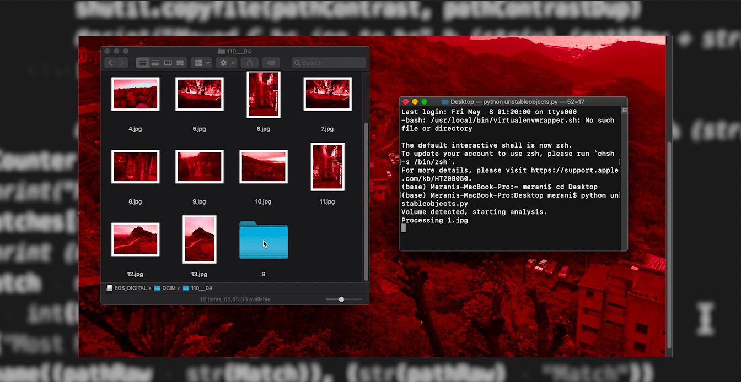Go forward in Finder navigation
This screenshot has height=382, width=741.
(x=122, y=63)
